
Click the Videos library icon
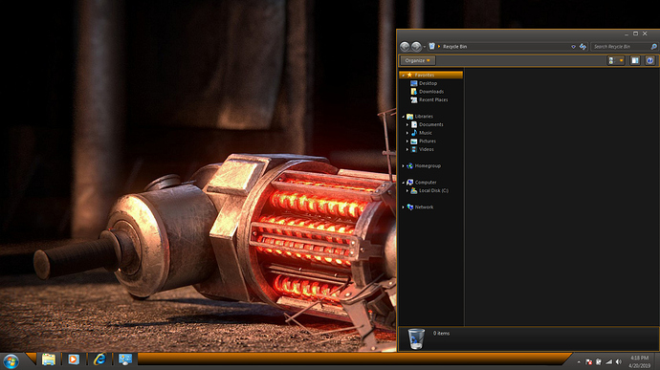click(414, 149)
